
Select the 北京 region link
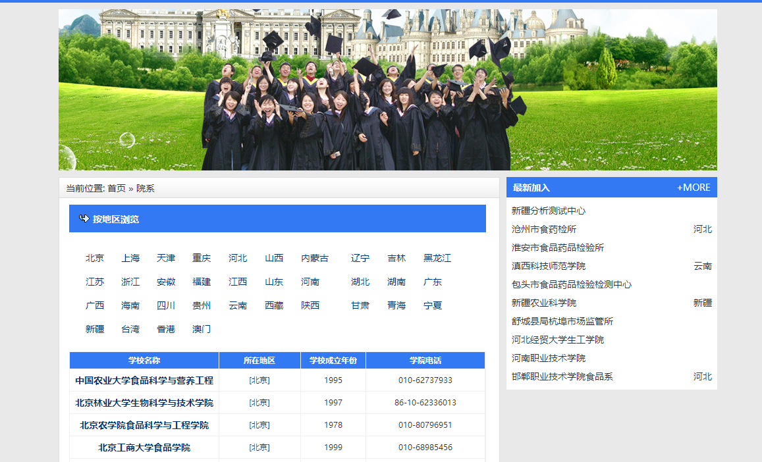coord(95,258)
